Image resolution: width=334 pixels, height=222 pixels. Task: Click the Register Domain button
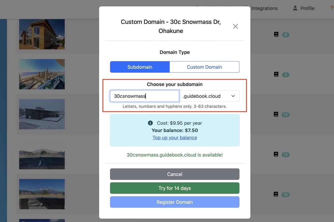175,202
